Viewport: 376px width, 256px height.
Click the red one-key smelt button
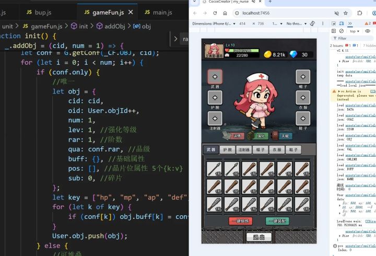[241, 221]
